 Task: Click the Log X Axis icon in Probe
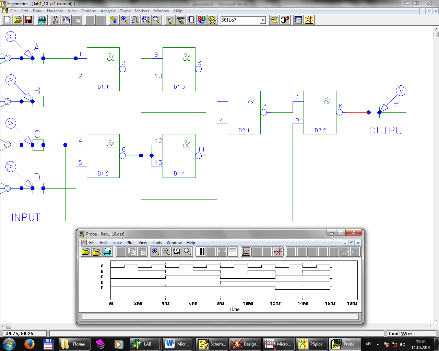coord(201,252)
